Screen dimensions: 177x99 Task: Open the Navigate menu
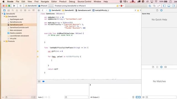[45, 2]
